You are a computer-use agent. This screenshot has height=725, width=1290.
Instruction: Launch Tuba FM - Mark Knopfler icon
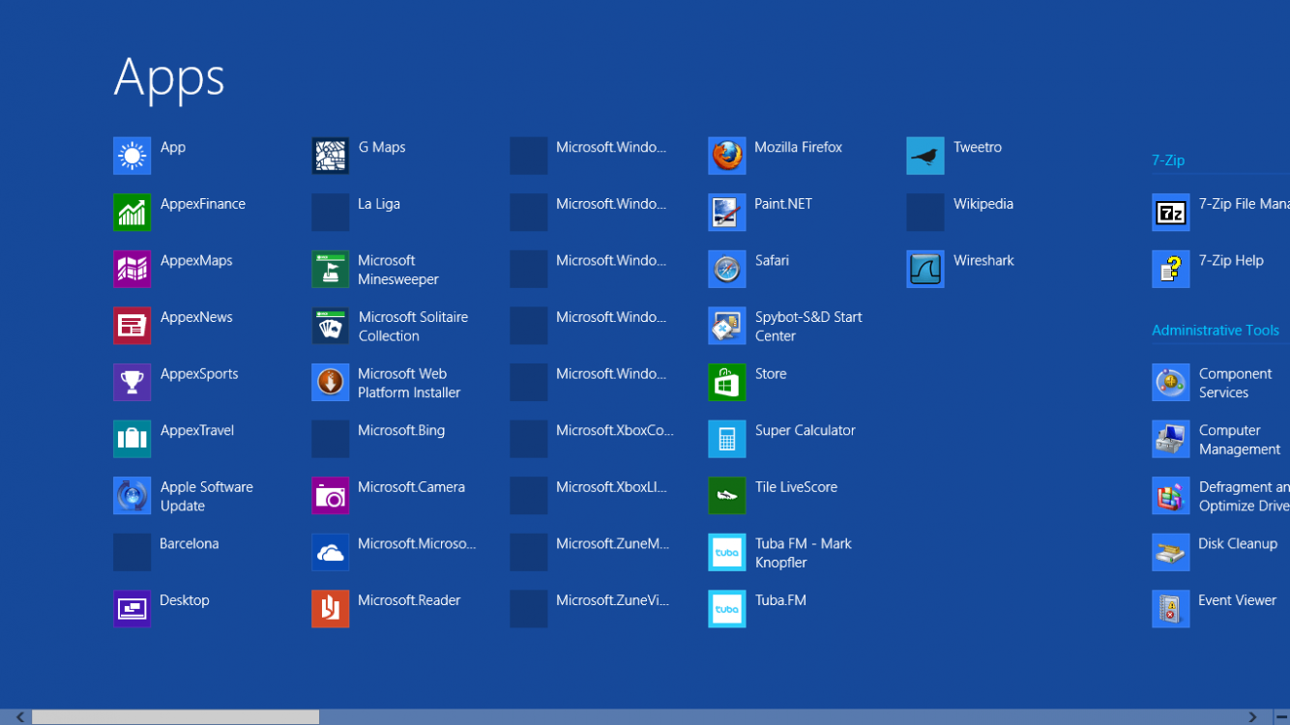coord(726,552)
